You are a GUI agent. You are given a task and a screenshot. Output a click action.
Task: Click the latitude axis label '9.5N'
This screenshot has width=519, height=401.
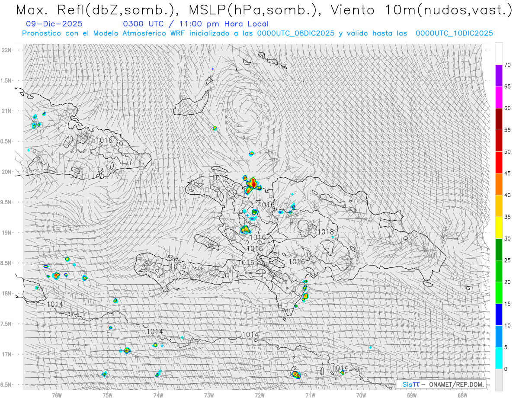(6, 202)
